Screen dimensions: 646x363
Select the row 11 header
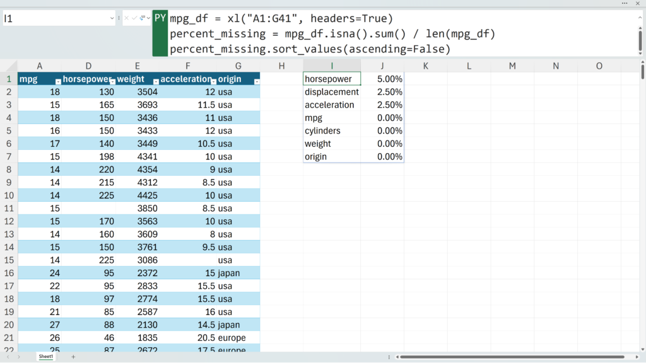pos(9,209)
